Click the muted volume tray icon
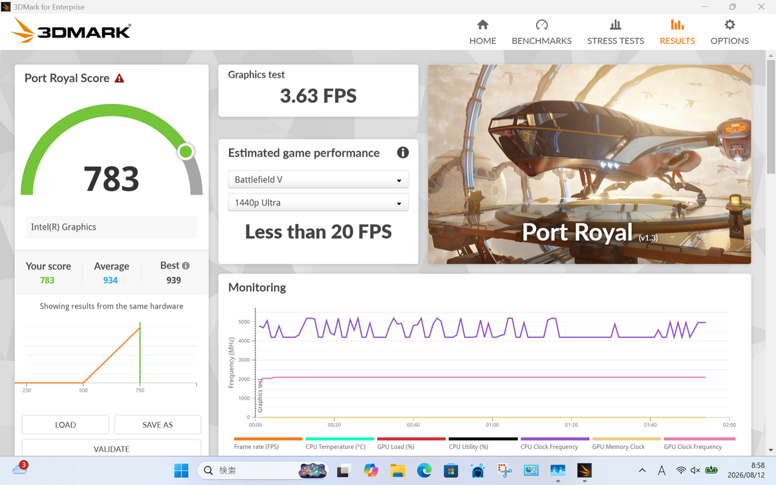The image size is (776, 485). (x=696, y=470)
